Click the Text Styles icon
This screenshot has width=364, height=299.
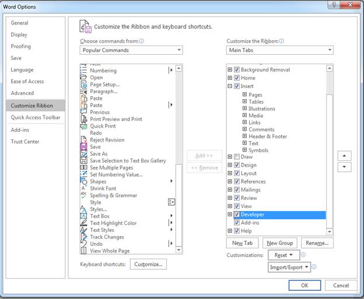pos(83,230)
